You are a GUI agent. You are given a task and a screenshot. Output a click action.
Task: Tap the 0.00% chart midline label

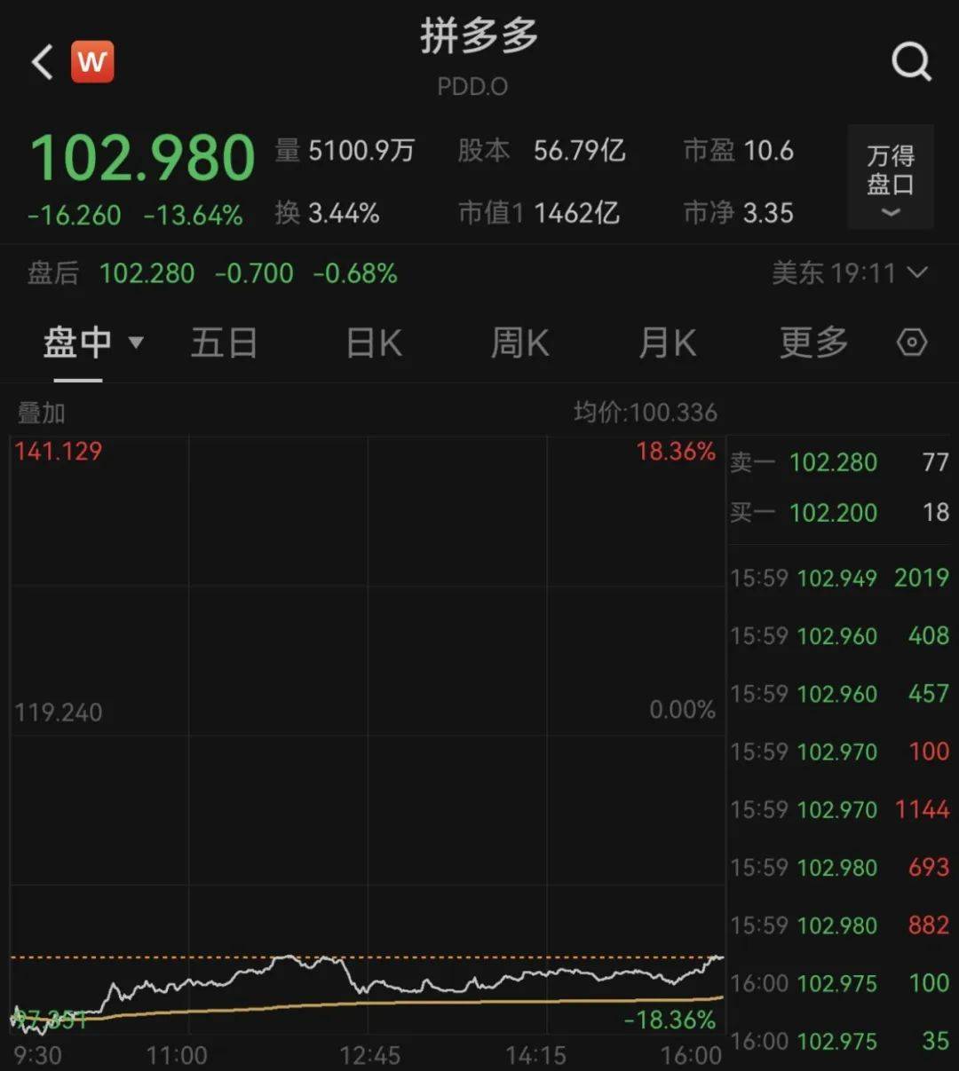point(682,710)
